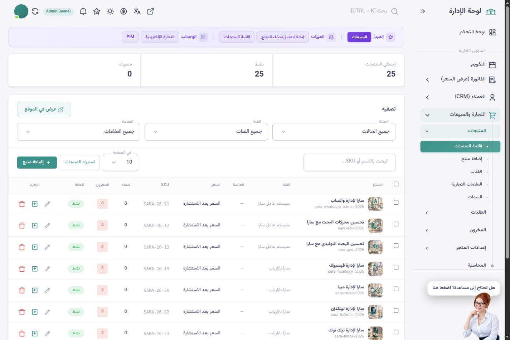The image size is (510, 340).
Task: Go to الفئات in the sidebar
Action: 476,171
